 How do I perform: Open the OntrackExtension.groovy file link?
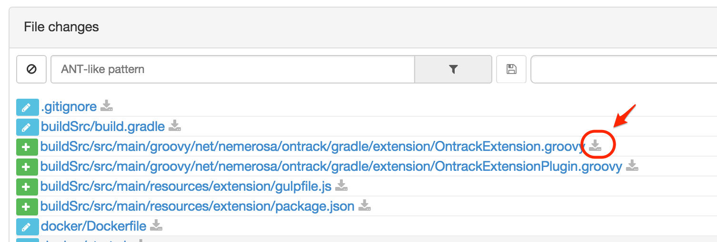[x=312, y=147]
